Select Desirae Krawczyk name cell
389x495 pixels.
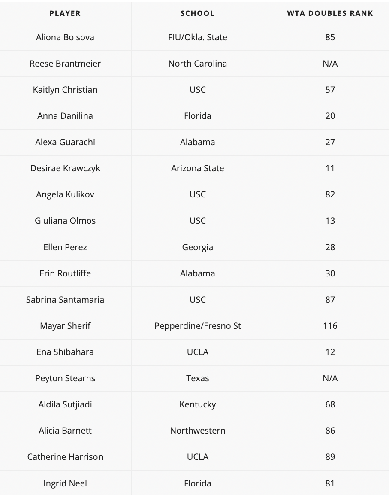tap(65, 168)
